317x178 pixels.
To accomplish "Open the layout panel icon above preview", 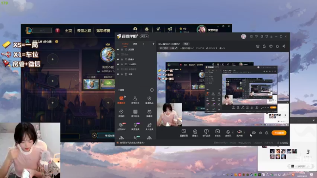I will point(271,46).
